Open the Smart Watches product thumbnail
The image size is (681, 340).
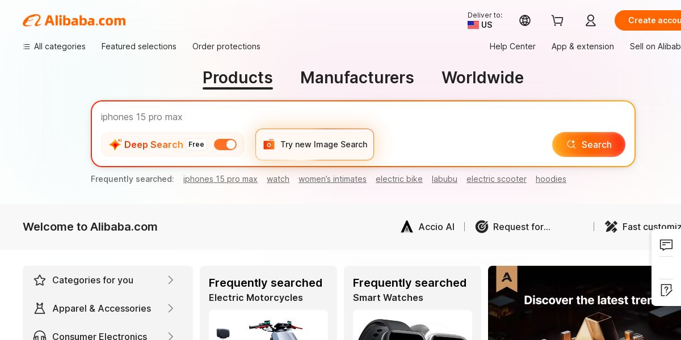coord(413,325)
